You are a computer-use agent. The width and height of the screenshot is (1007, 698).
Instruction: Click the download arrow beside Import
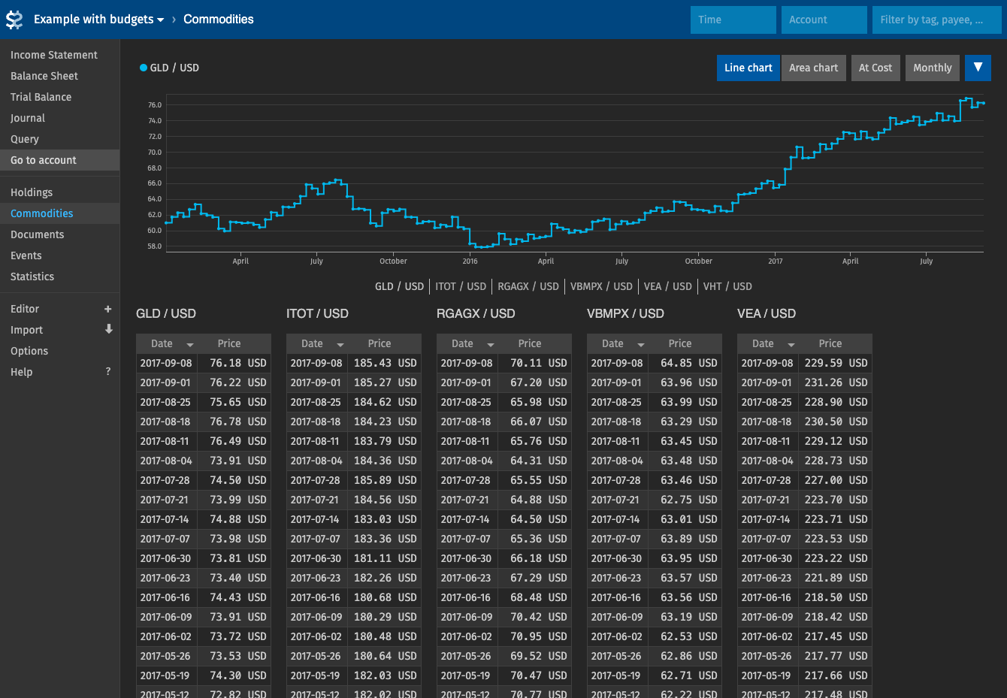click(x=108, y=329)
